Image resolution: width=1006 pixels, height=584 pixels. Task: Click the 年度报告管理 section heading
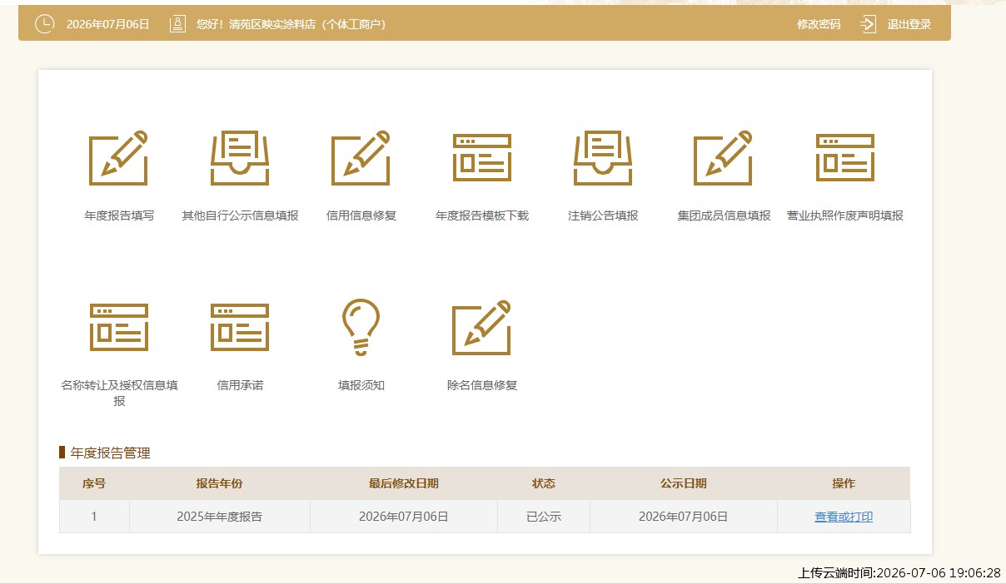111,453
